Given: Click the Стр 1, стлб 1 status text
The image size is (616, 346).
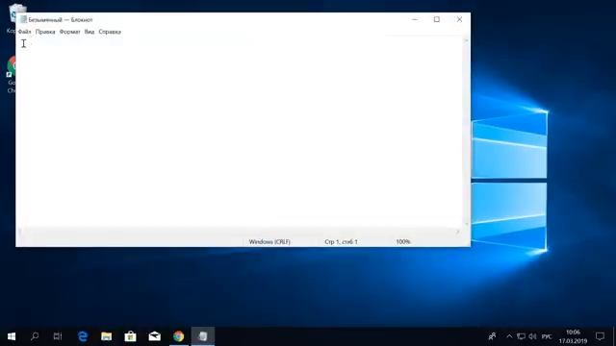Looking at the screenshot, I should [341, 242].
